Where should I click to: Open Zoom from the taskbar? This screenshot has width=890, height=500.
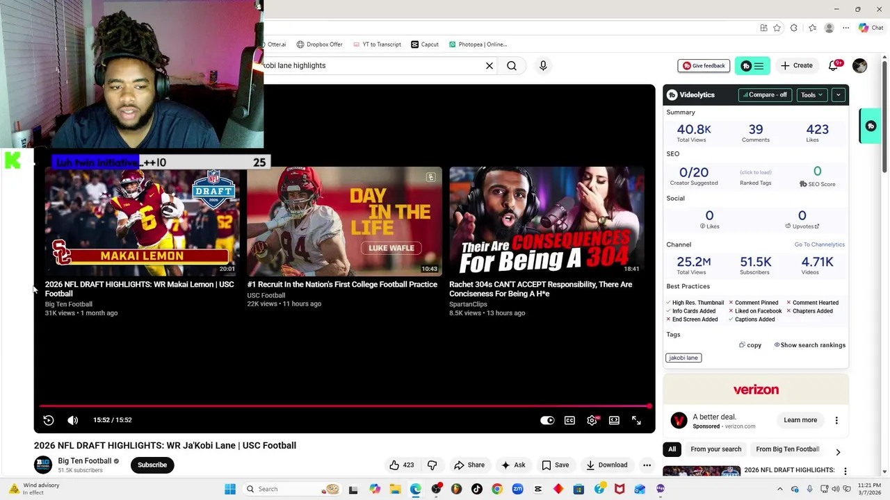tap(518, 489)
